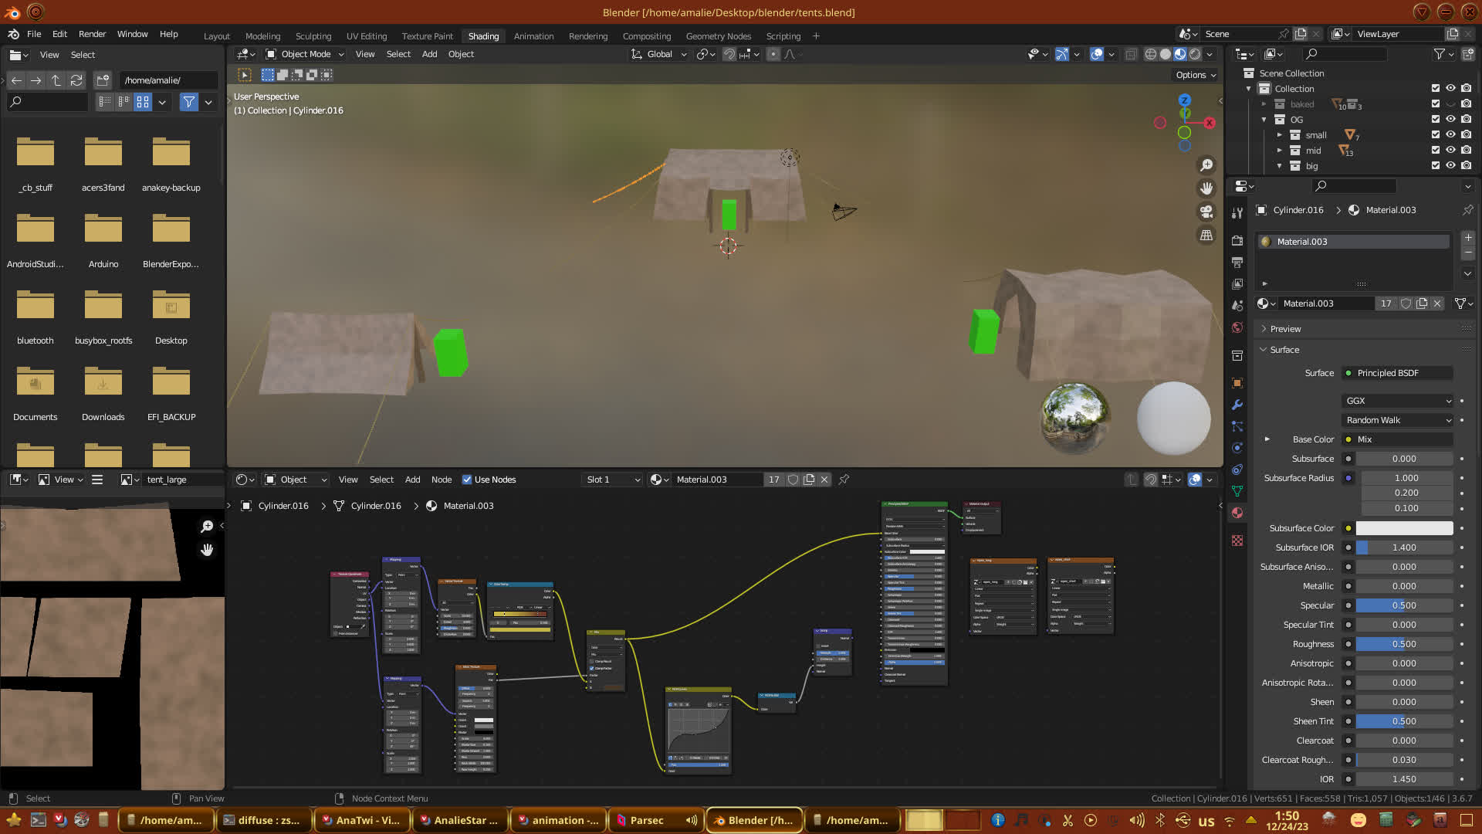The height and width of the screenshot is (834, 1482).
Task: Toggle camera view icon in viewport
Action: pyautogui.click(x=1206, y=212)
